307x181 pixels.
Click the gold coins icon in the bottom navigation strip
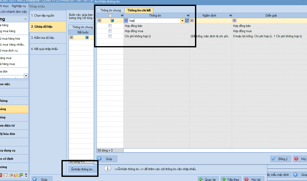pyautogui.click(x=16, y=175)
